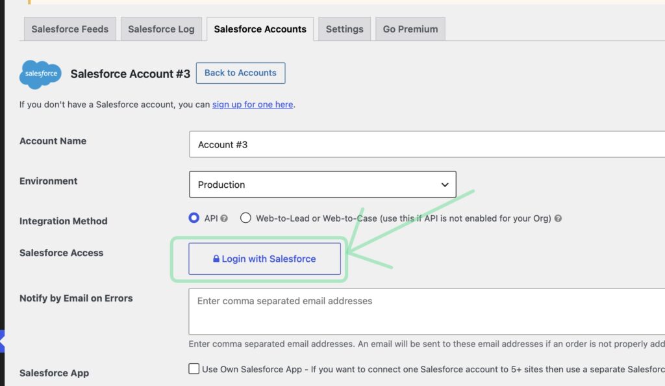Click the Salesforce Account #3 heading

coord(130,74)
